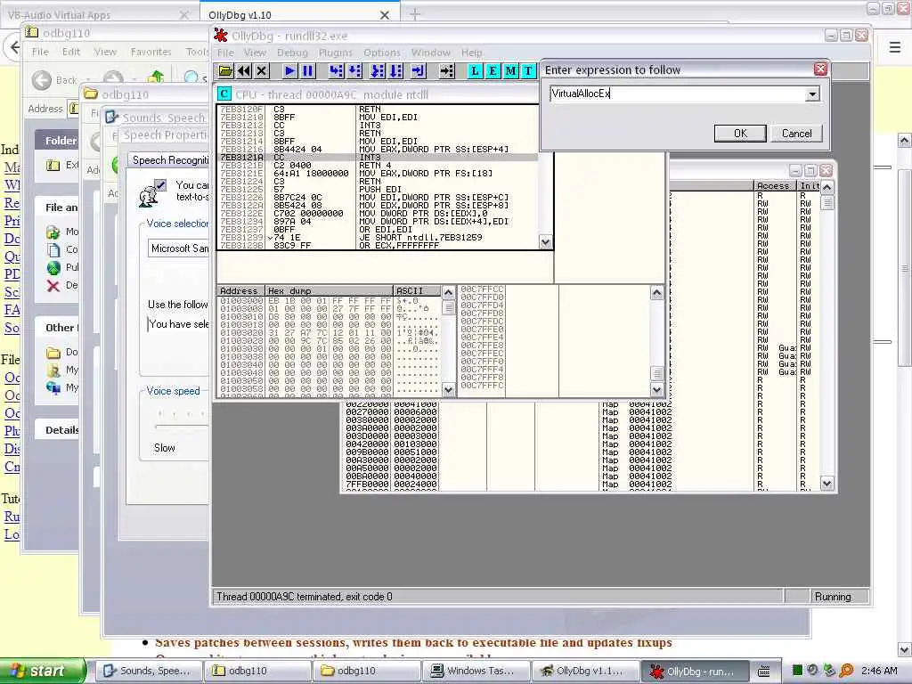Click the orange magnifier tray icon
912x684 pixels.
pos(847,671)
